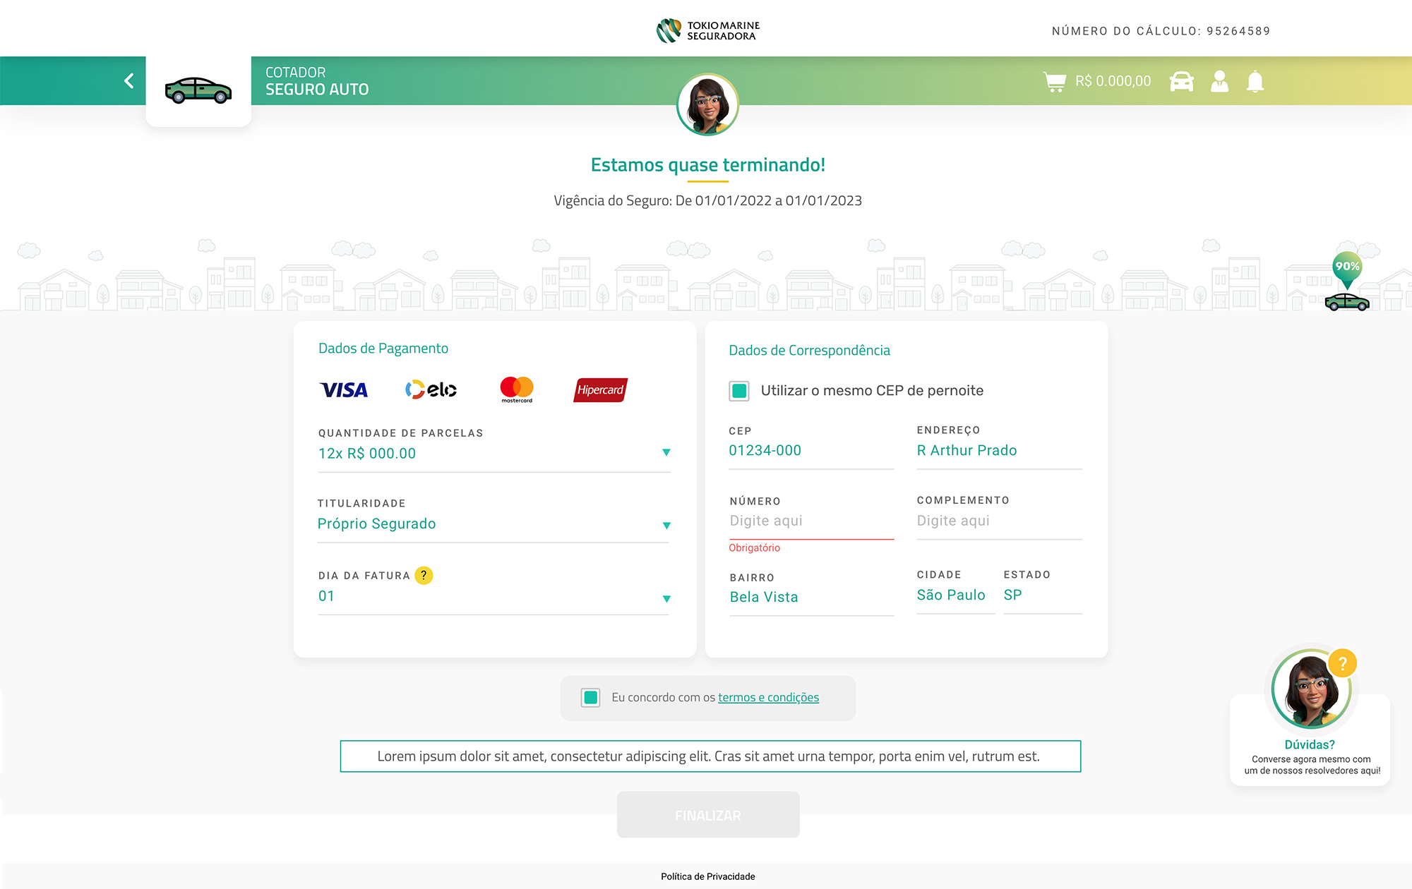
Task: Open the termos e condições link
Action: (768, 698)
